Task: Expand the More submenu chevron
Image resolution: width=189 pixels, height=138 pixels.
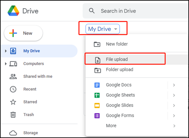Action: click(174, 126)
